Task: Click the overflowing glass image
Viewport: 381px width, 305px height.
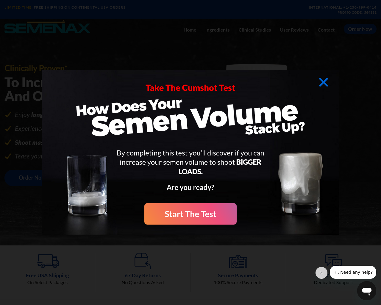Action: [300, 183]
